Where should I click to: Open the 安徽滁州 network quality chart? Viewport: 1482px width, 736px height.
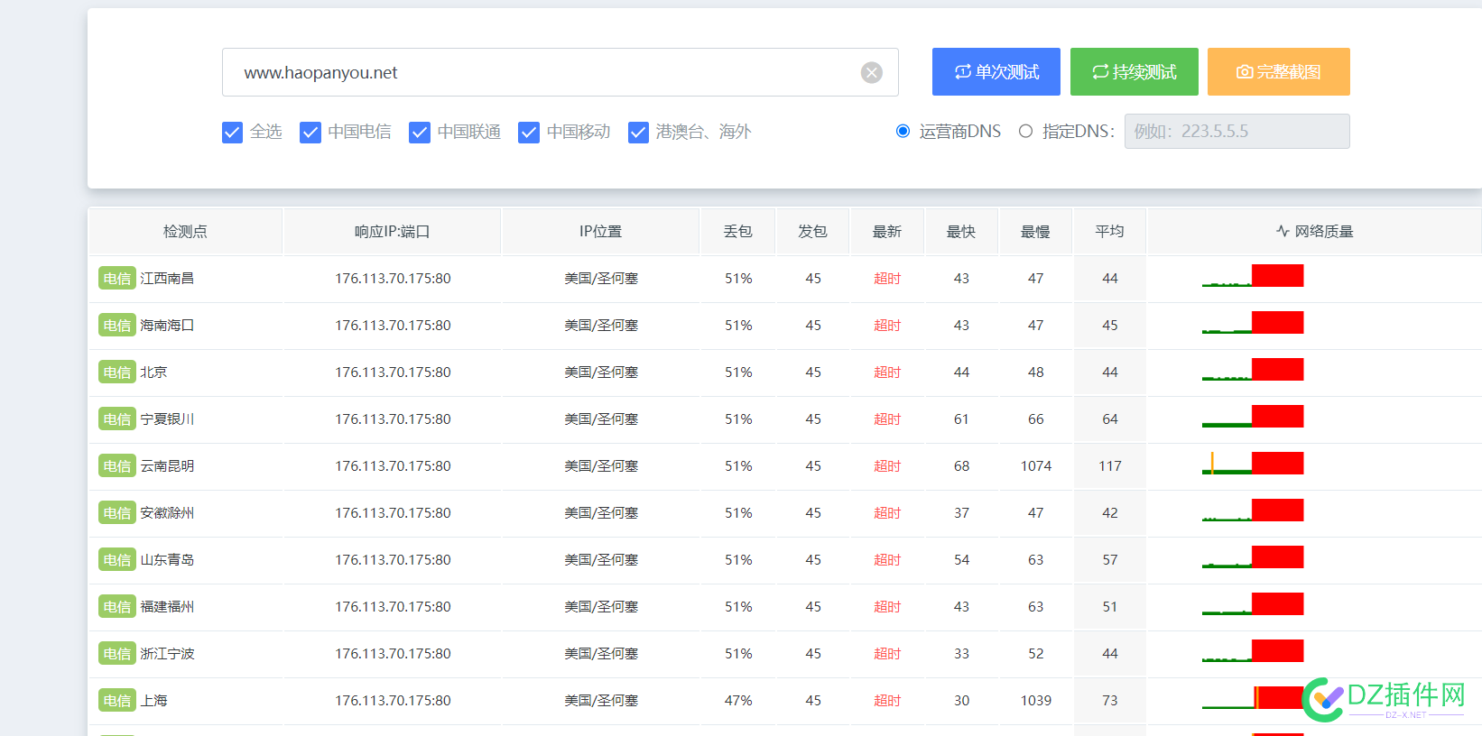pos(1253,511)
